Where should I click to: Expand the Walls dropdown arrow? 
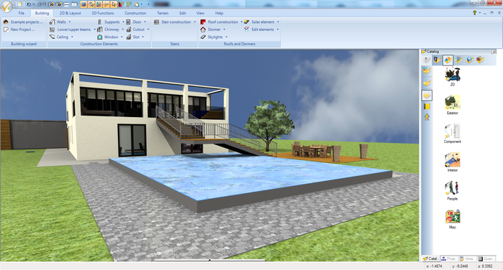click(70, 22)
